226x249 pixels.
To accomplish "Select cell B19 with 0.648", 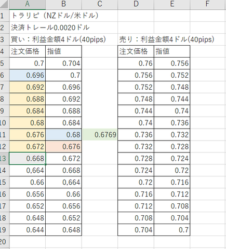I will pyautogui.click(x=63, y=230).
